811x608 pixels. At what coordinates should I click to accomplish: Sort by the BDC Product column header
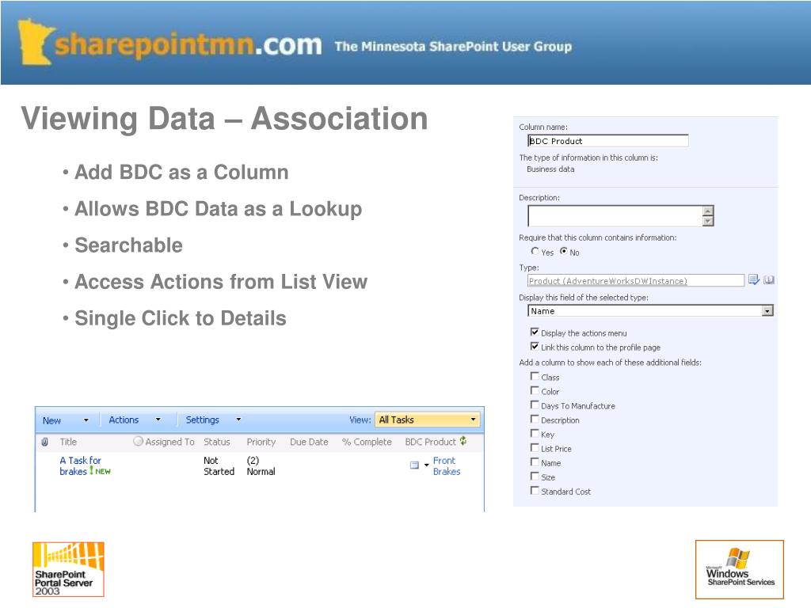coord(430,442)
